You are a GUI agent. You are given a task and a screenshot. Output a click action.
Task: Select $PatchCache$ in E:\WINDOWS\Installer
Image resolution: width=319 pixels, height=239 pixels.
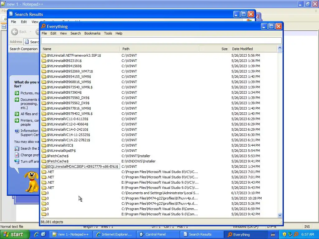(x=58, y=161)
